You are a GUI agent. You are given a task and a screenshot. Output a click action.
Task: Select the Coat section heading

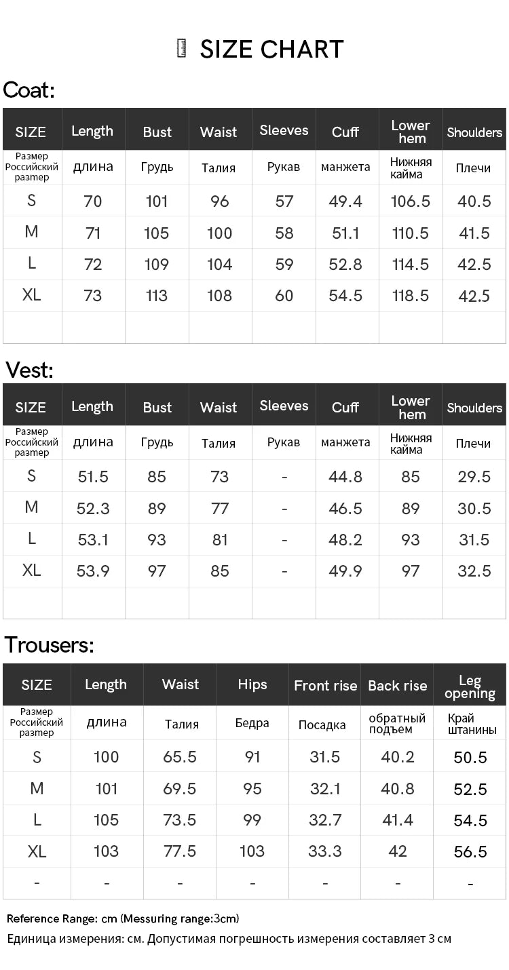click(x=29, y=90)
